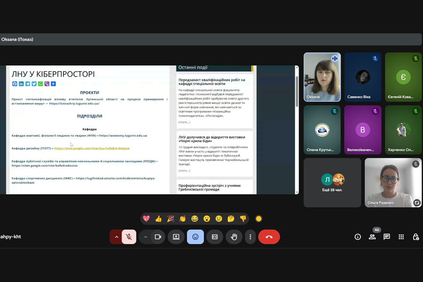The image size is (423, 282).
Task: Show the participants list
Action: pos(372,237)
